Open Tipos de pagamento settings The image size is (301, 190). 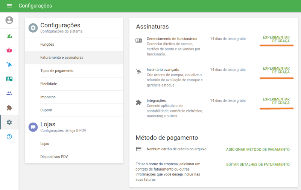[74, 71]
